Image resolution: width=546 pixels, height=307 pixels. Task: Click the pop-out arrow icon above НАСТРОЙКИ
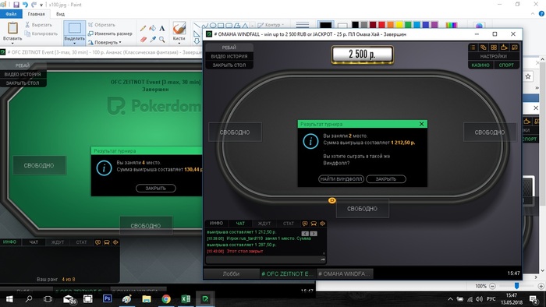click(504, 48)
